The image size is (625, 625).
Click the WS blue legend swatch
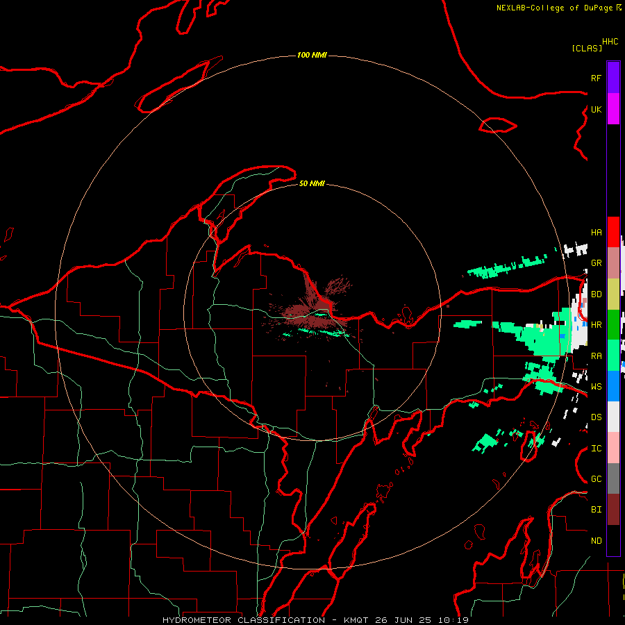coord(613,386)
